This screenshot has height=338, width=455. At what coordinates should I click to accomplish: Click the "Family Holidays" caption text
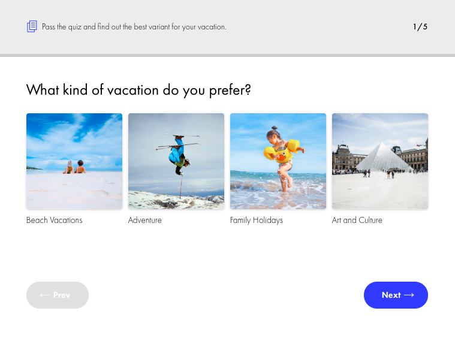257,220
